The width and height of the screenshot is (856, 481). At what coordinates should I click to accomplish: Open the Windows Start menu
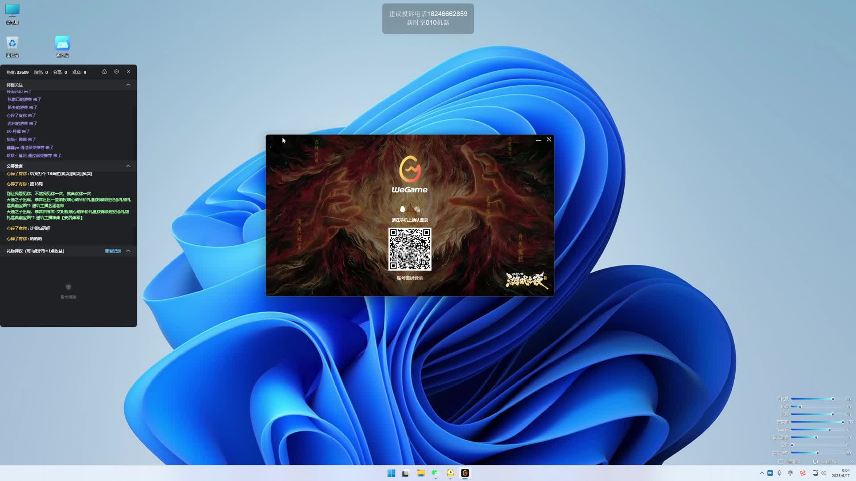[391, 473]
